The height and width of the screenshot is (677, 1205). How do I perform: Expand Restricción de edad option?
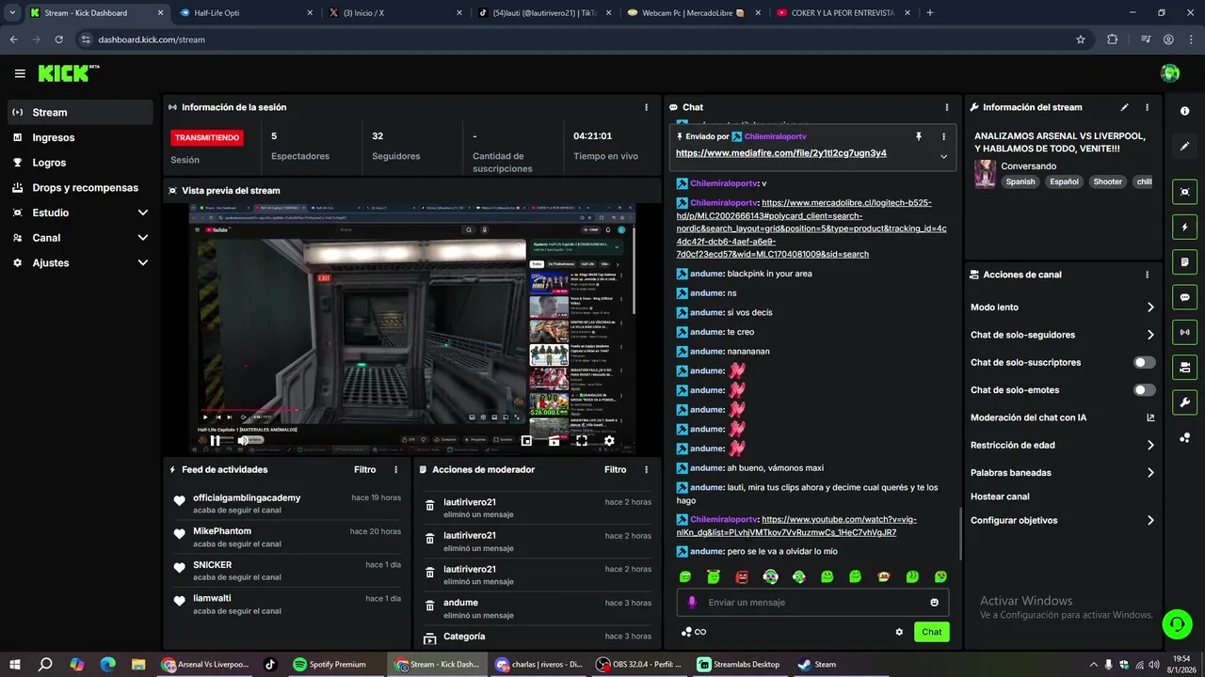1150,446
